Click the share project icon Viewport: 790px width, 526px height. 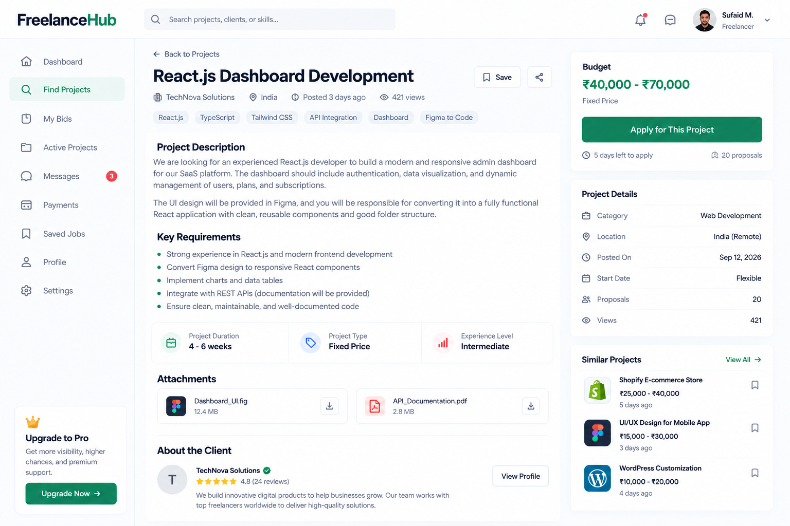tap(540, 77)
